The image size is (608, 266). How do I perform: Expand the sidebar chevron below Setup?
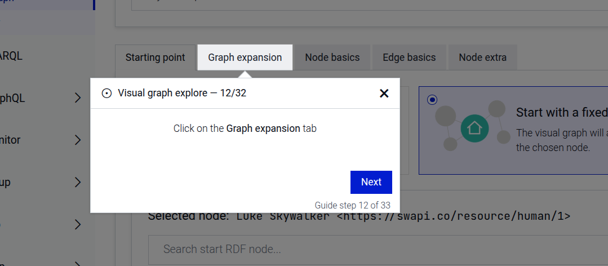(78, 225)
